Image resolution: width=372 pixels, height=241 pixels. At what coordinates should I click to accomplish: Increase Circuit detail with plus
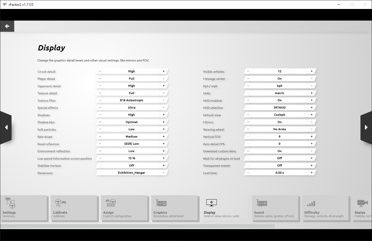coord(164,71)
